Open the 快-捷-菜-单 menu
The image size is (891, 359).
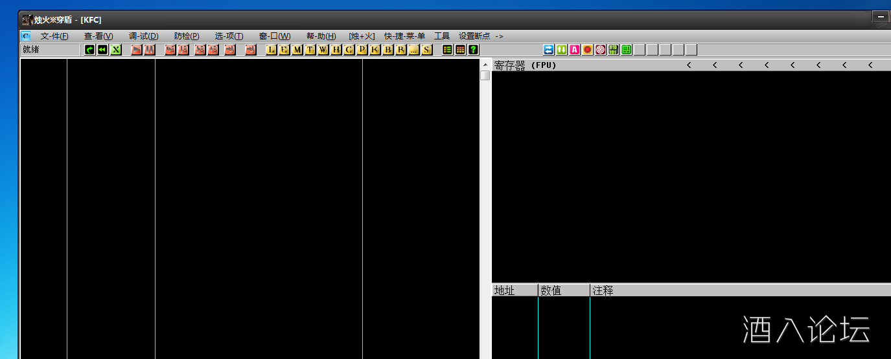tap(404, 36)
